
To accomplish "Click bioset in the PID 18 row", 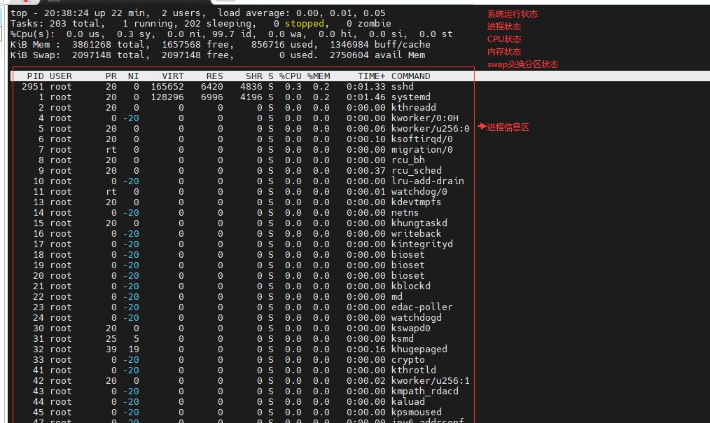I will (408, 254).
